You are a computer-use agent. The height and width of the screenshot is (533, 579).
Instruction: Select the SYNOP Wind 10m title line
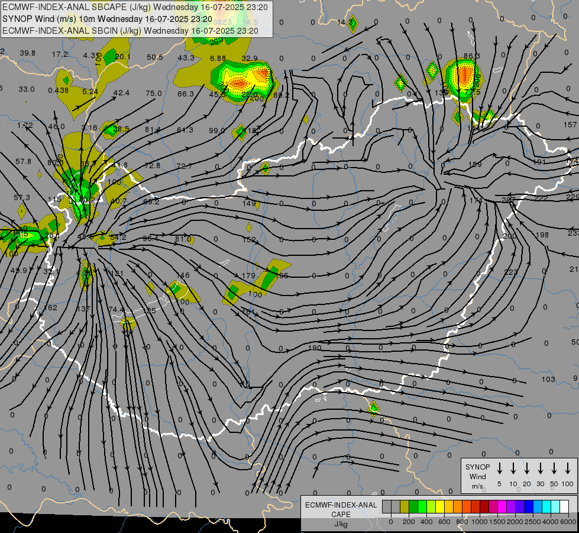coord(107,19)
